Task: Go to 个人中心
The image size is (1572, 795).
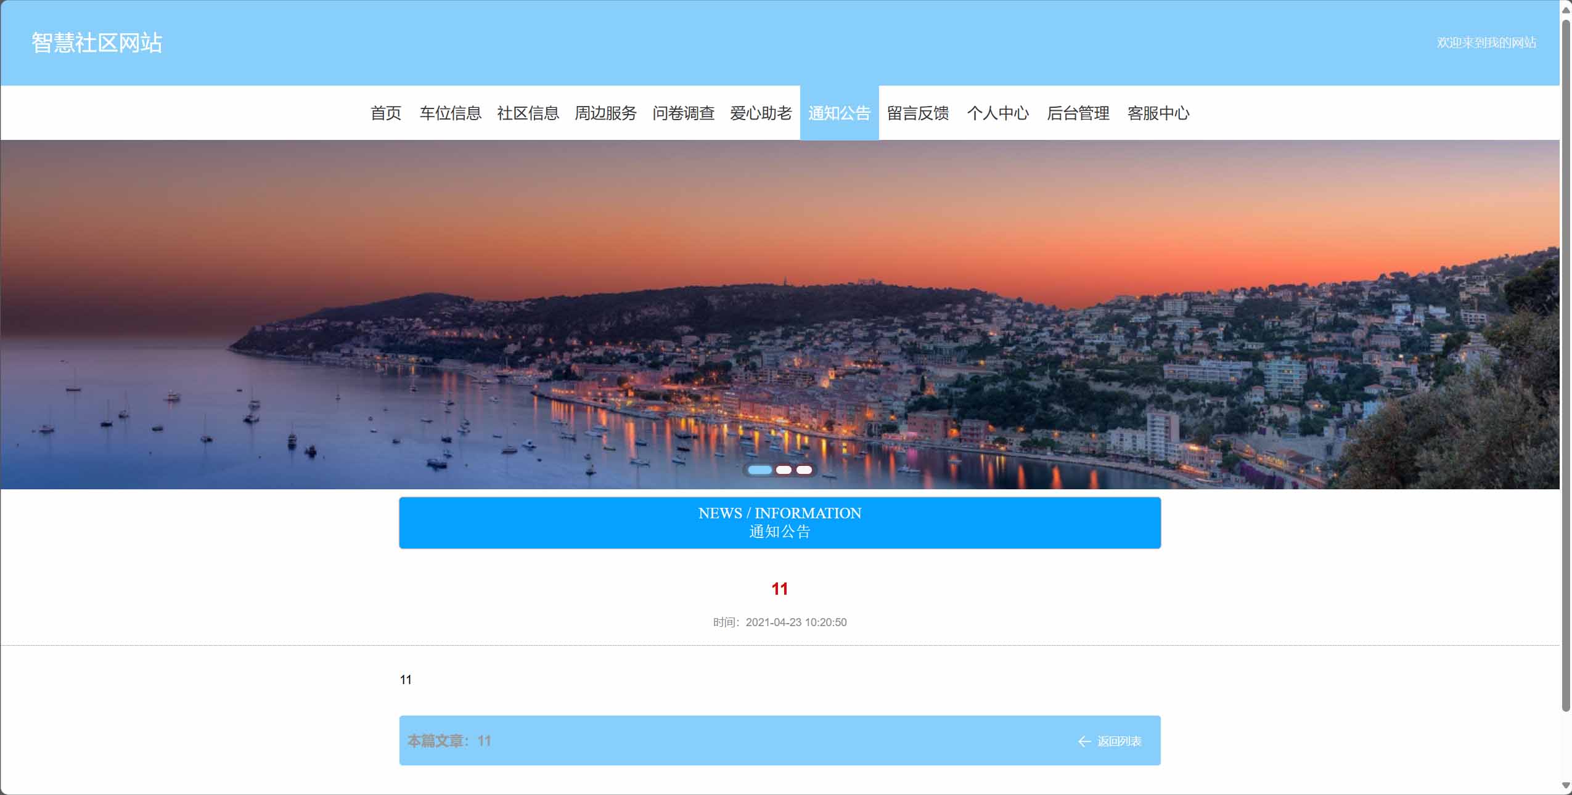Action: coord(997,113)
